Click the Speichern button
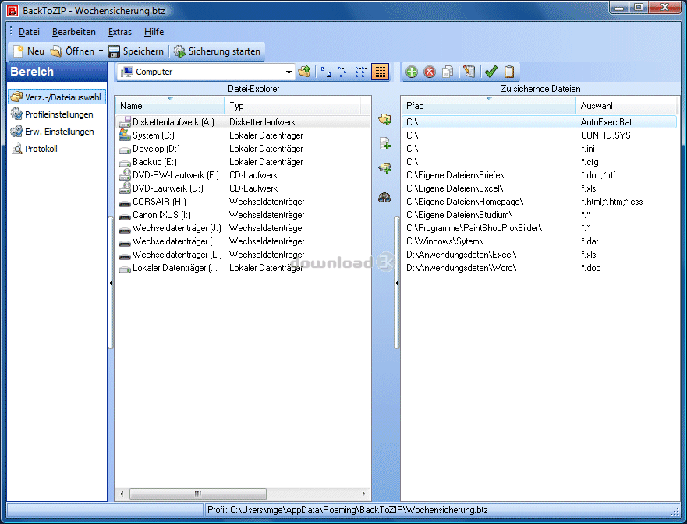Viewport: 687px width, 524px height. (136, 51)
